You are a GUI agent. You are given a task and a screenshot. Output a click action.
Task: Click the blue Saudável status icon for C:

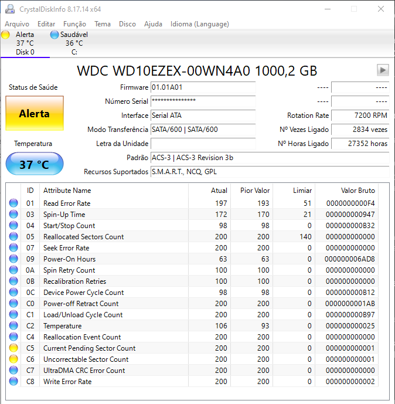(x=55, y=35)
